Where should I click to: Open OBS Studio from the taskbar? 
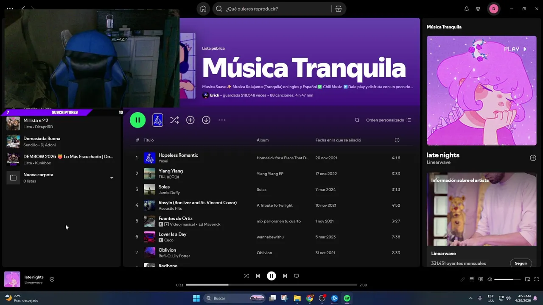tap(322, 298)
